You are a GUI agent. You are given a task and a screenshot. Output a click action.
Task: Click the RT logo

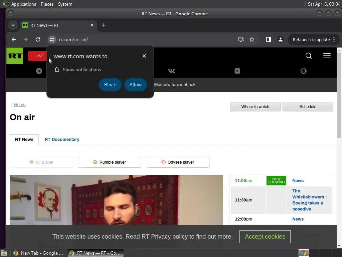coord(15,56)
